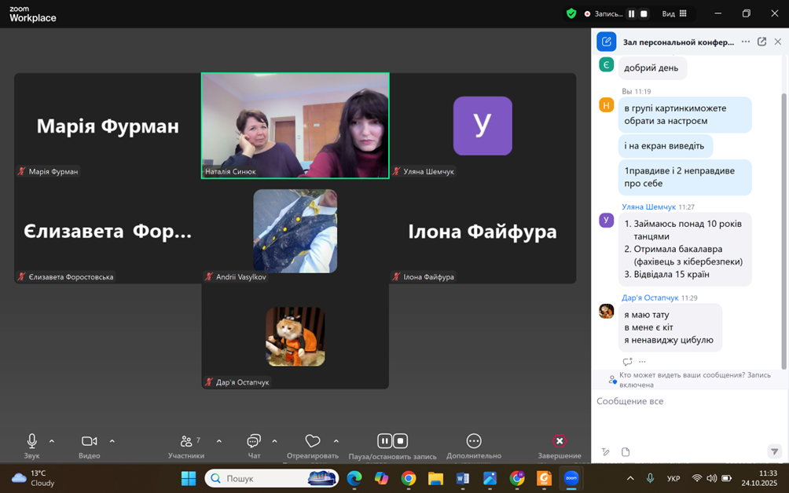Image resolution: width=789 pixels, height=493 pixels.
Task: Open text formatting icon in chat composer
Action: (605, 452)
